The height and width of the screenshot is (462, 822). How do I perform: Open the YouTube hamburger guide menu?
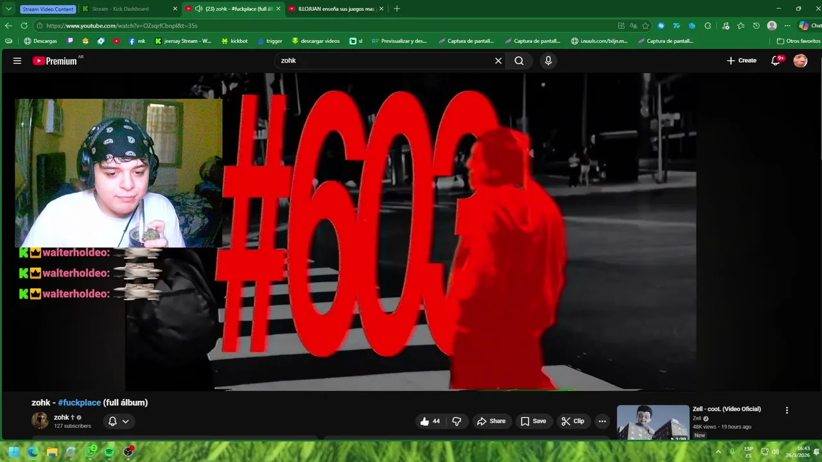pos(17,61)
